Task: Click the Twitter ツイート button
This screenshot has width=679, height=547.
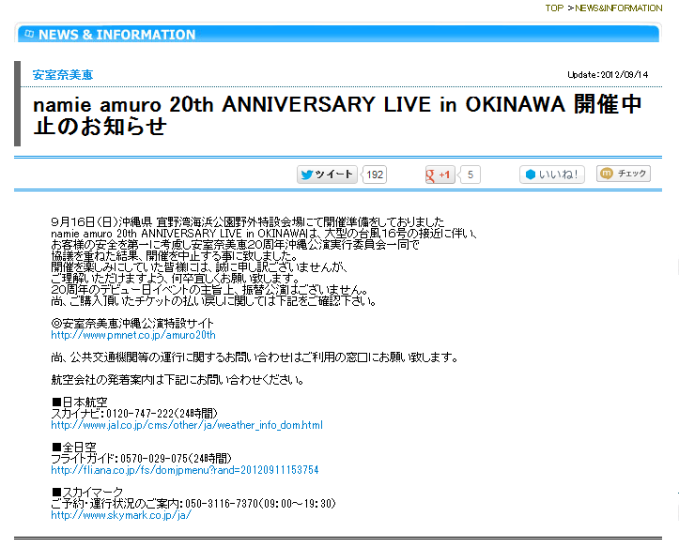Action: (327, 175)
